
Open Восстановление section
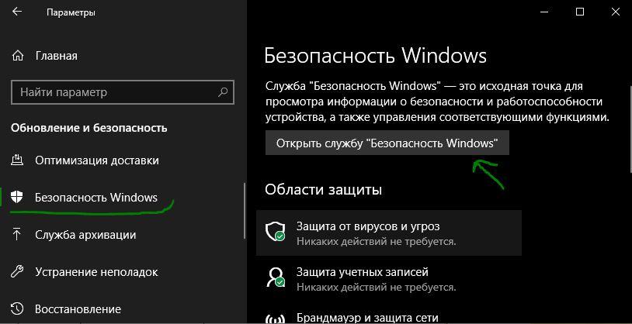(78, 309)
